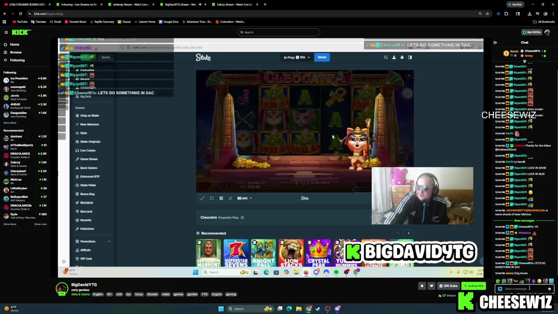Click the browser back arrow

pos(5,14)
